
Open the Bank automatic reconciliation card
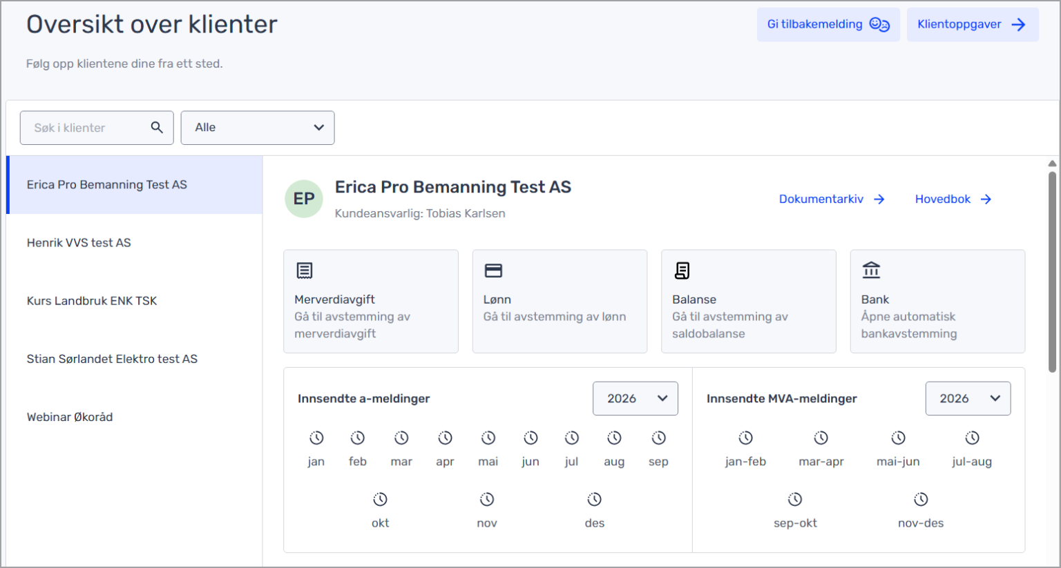tap(937, 302)
